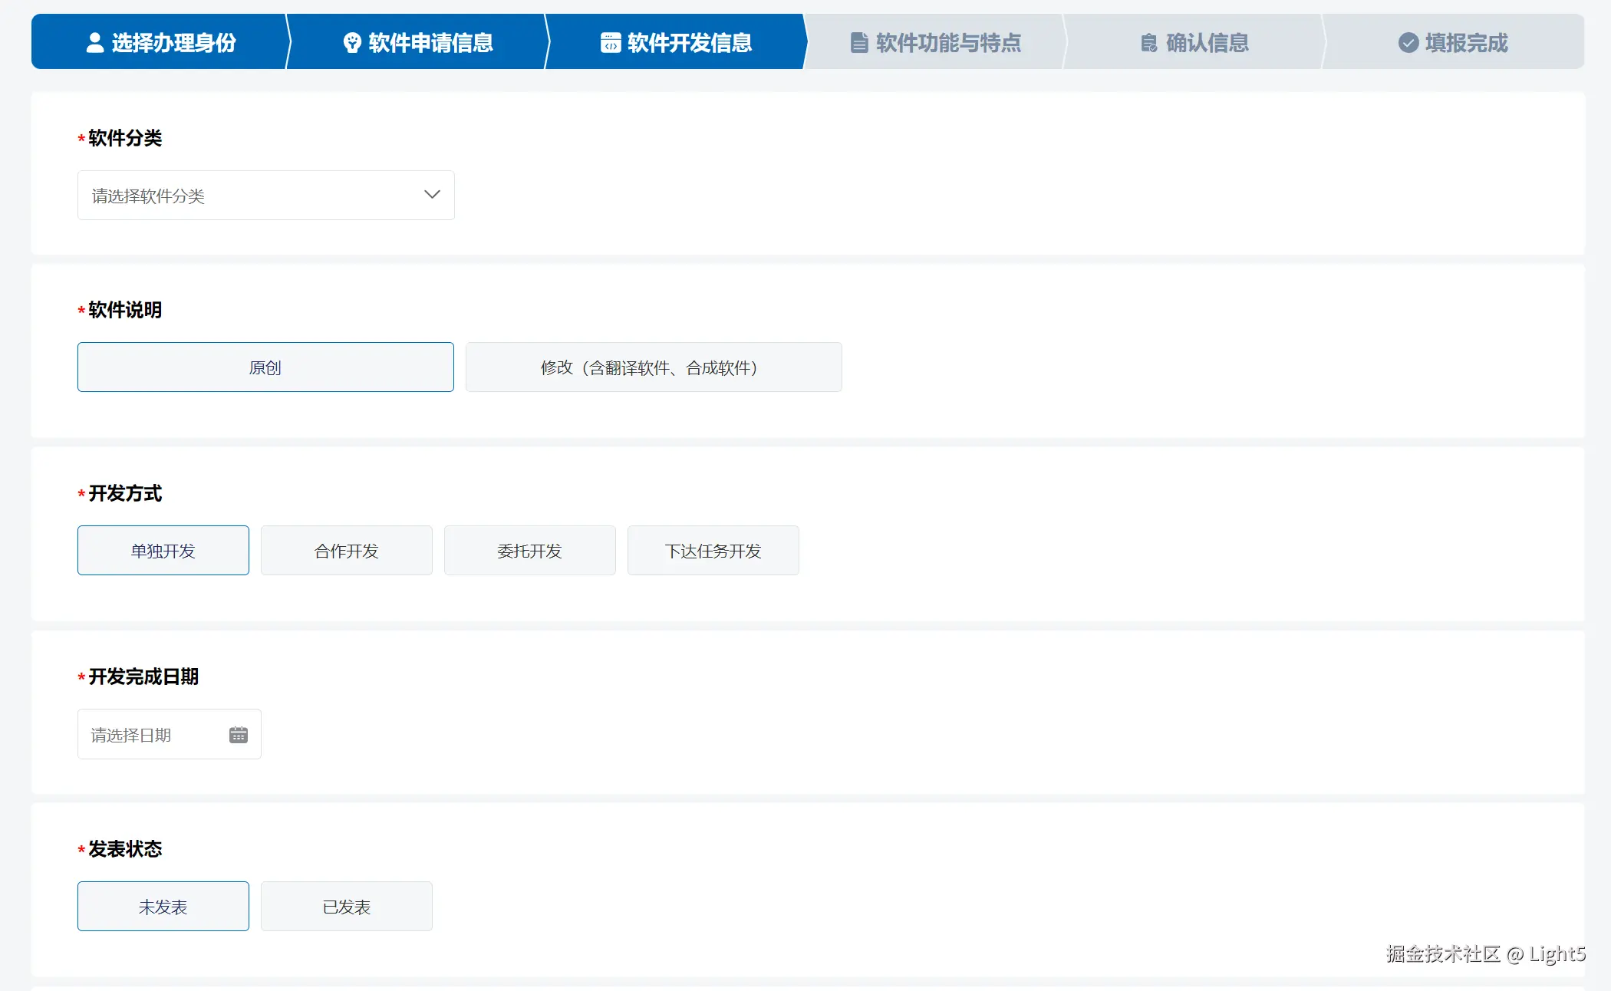
Task: Choose 未发表 publication status button
Action: (x=163, y=907)
